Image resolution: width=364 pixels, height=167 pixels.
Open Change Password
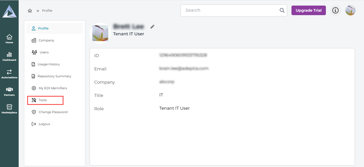pyautogui.click(x=55, y=112)
